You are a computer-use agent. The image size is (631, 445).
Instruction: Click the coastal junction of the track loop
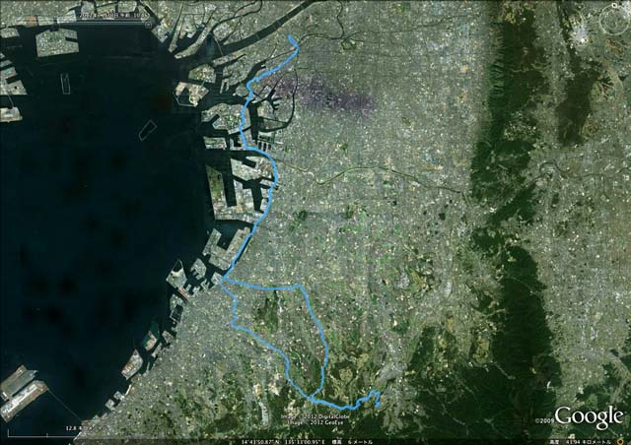pos(224,279)
